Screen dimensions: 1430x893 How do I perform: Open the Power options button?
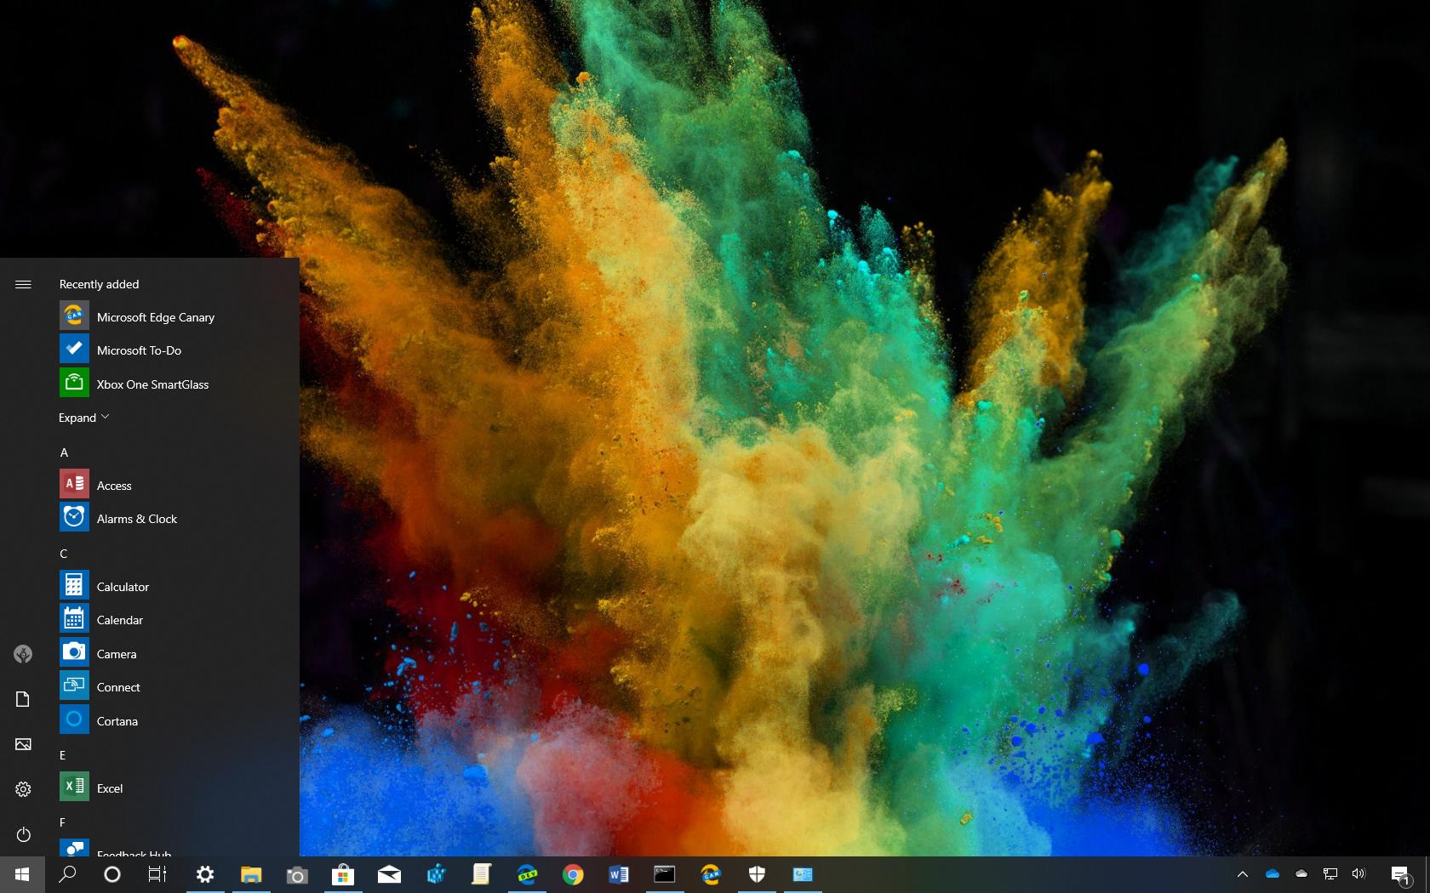[23, 834]
